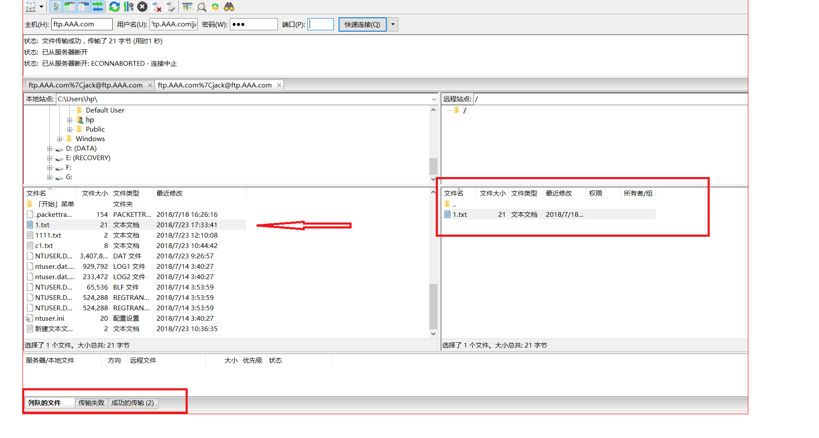Open remote parent directory .. entry
819x438 pixels.
click(549, 204)
